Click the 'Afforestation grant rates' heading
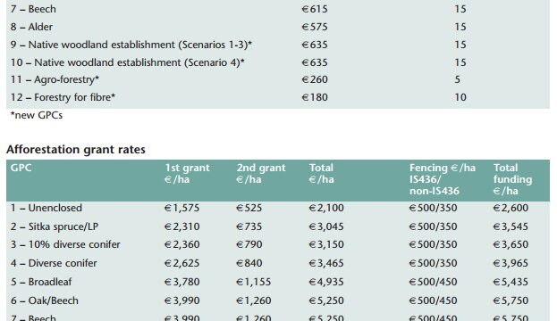The width and height of the screenshot is (557, 321). (x=76, y=150)
